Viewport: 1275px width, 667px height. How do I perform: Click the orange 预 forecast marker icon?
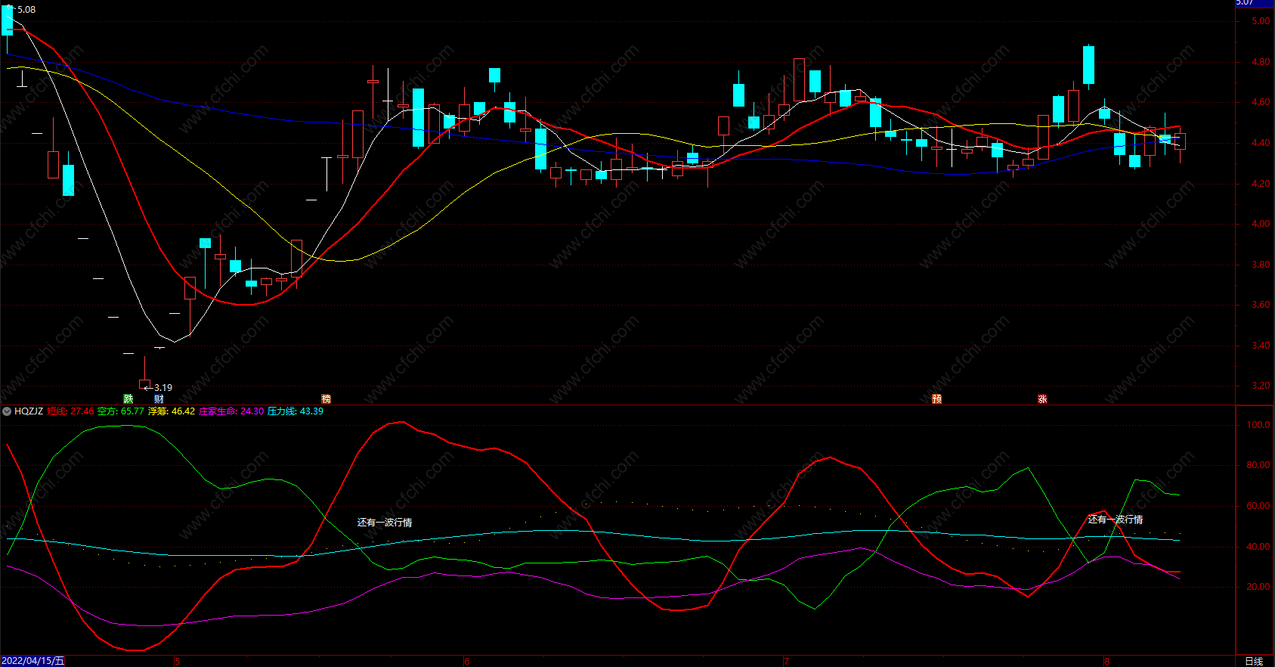[x=936, y=399]
